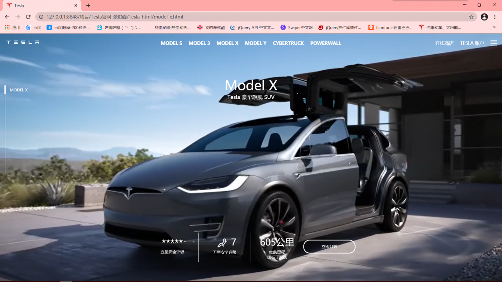This screenshot has width=502, height=282.
Task: Click the 立即订购 order button
Action: [329, 247]
